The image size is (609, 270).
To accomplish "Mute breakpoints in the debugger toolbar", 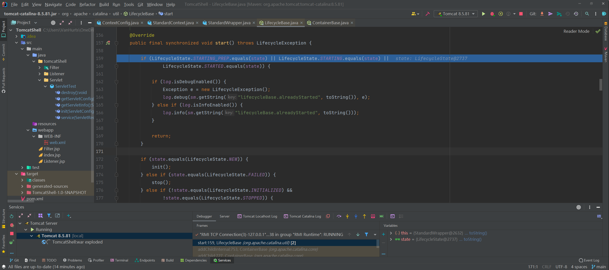I will coord(328,216).
